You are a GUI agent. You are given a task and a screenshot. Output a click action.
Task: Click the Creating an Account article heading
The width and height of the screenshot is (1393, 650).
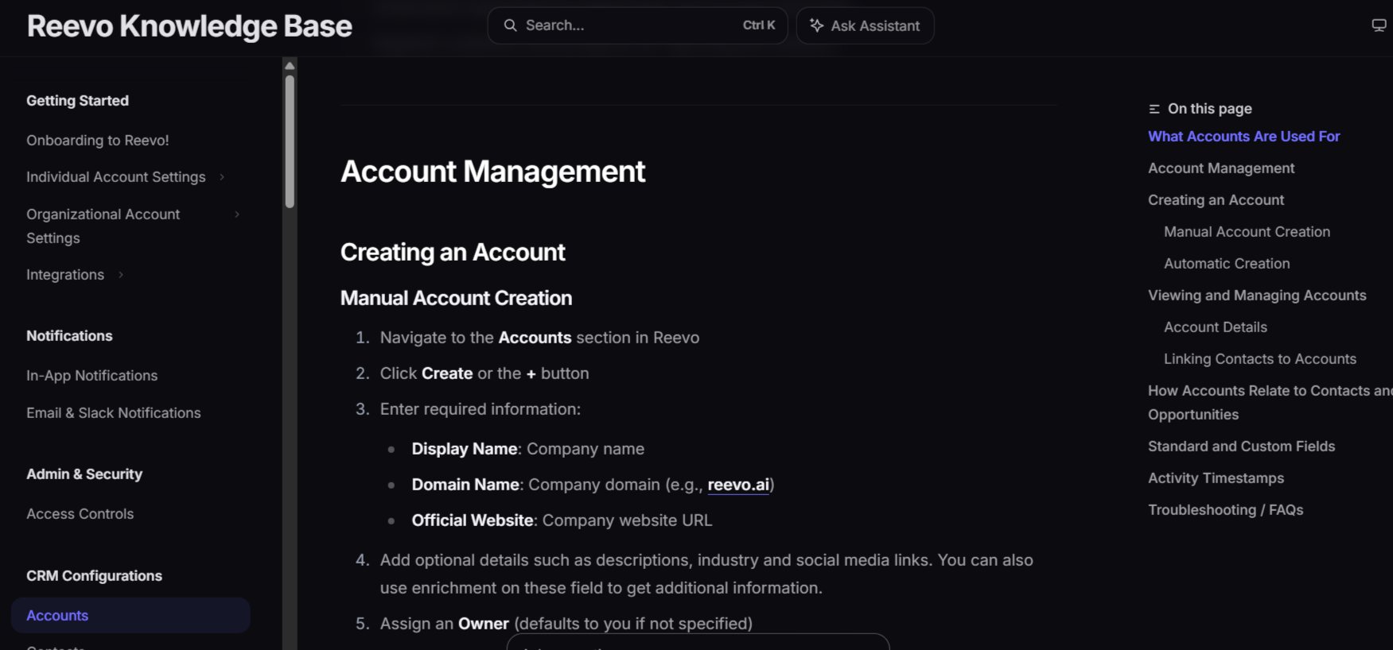pyautogui.click(x=453, y=253)
